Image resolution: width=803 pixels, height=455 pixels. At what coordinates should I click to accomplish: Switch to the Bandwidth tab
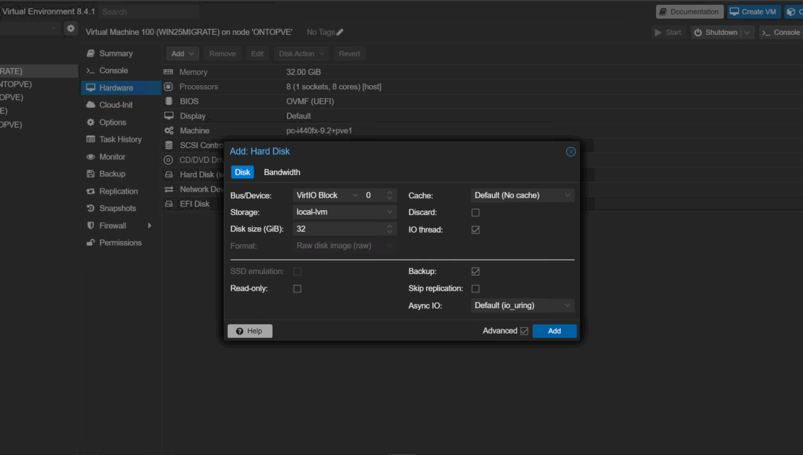pos(281,172)
